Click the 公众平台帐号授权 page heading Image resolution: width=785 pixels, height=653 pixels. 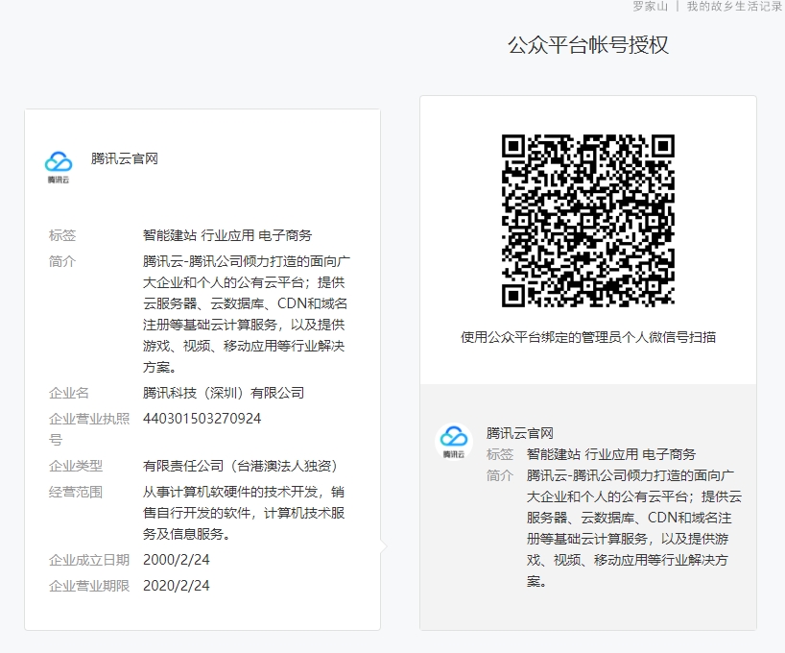pyautogui.click(x=587, y=45)
